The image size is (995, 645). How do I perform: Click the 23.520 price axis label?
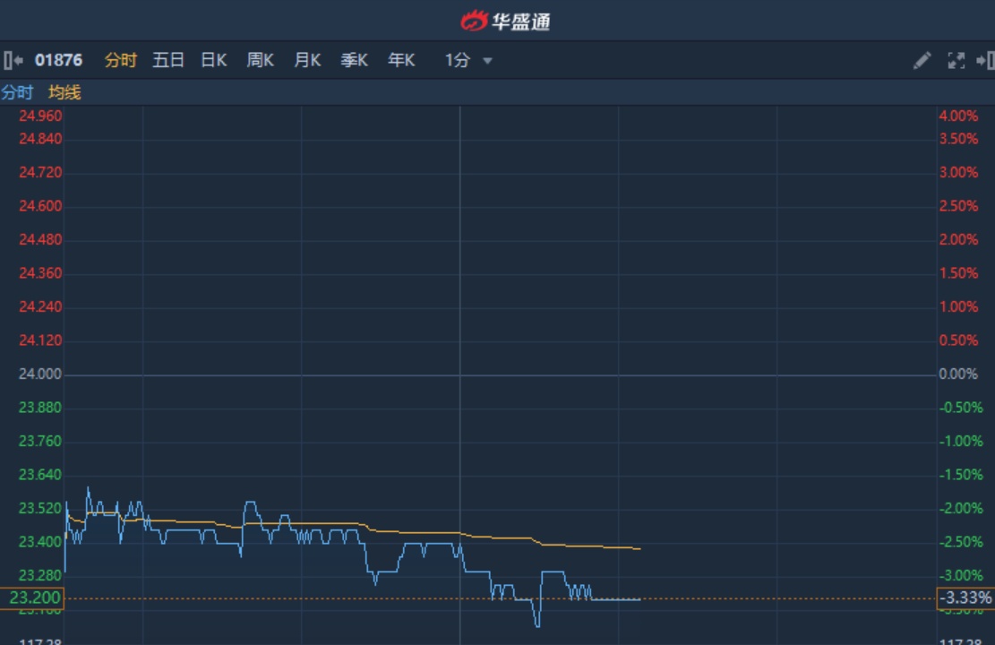[x=40, y=509]
